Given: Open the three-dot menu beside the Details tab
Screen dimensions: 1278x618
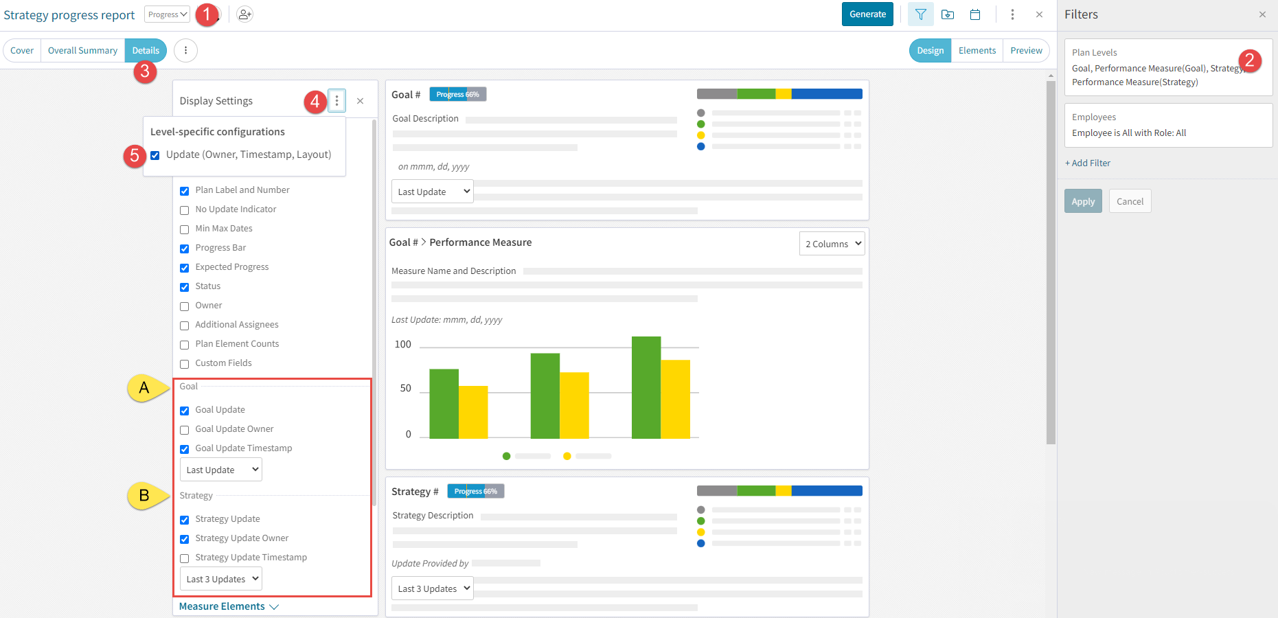Looking at the screenshot, I should pos(185,49).
